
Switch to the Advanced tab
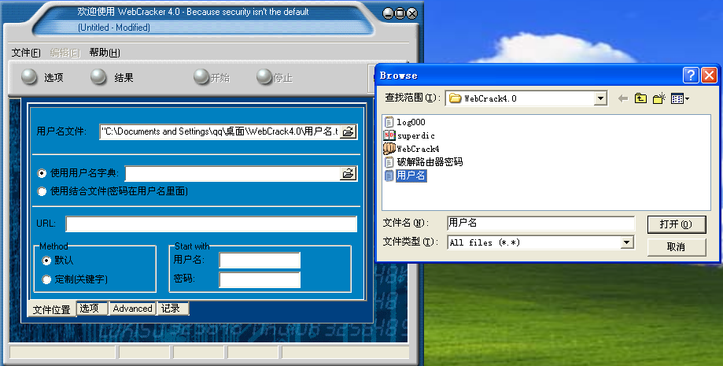(132, 309)
